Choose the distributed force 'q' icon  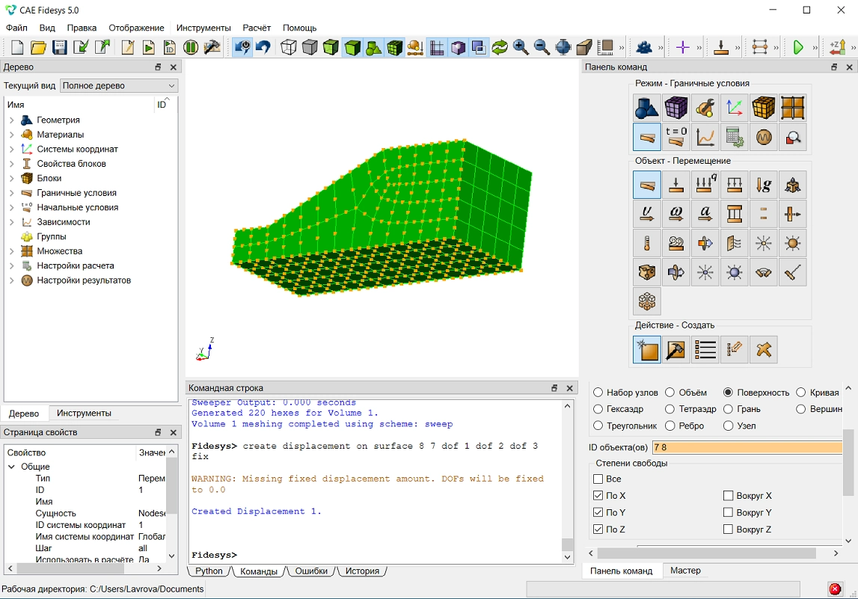click(x=705, y=185)
